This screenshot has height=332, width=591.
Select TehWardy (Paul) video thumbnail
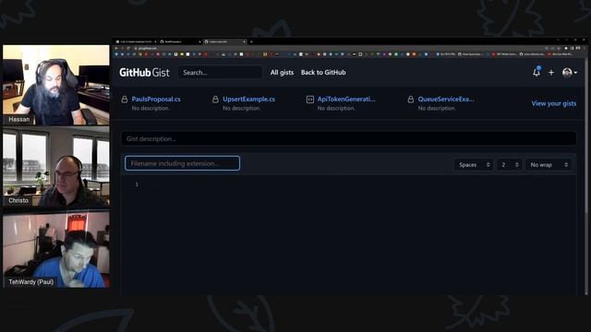point(56,248)
